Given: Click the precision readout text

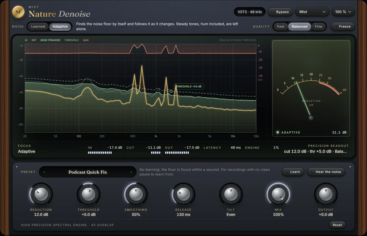Looking at the screenshot, I should point(315,151).
